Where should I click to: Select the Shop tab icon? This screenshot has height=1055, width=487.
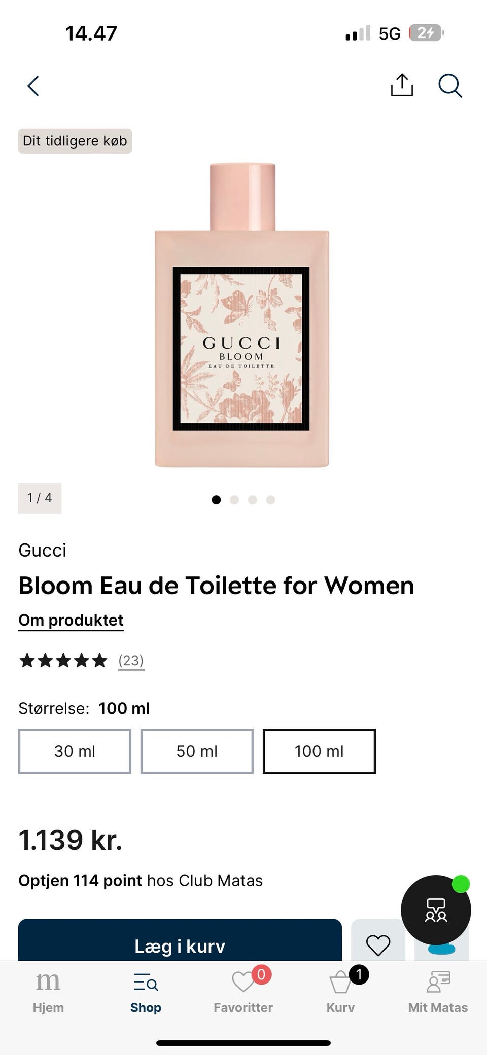coord(146,992)
